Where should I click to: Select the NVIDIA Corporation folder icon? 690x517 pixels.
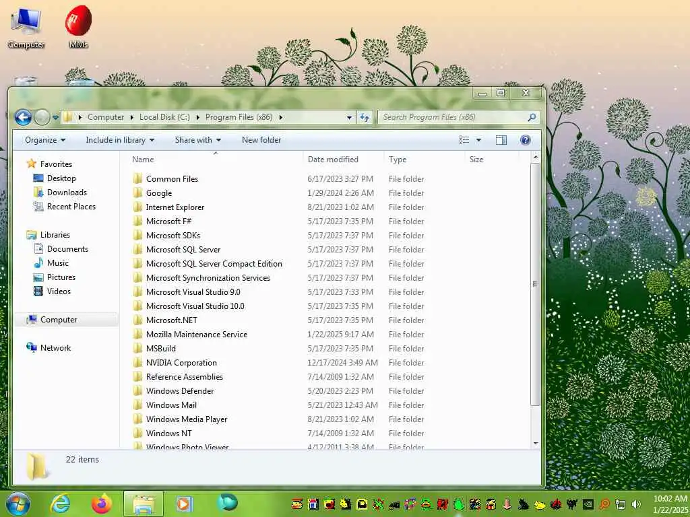pos(137,363)
